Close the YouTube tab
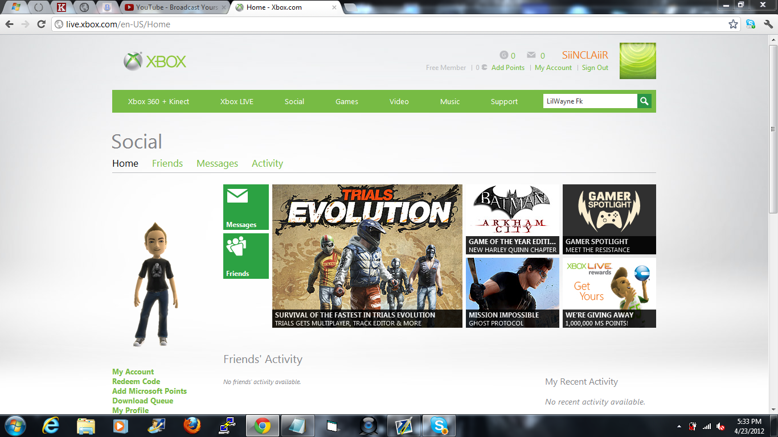 pos(224,7)
